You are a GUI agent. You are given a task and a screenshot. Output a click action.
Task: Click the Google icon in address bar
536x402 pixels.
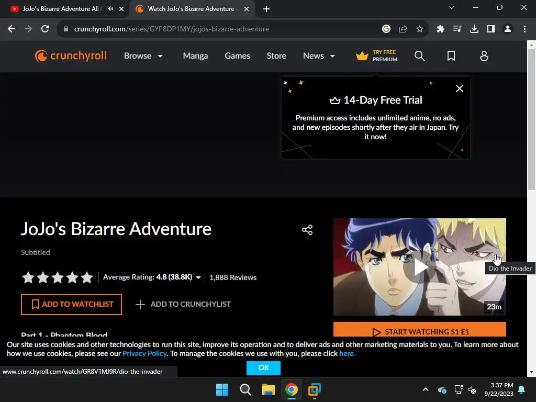pyautogui.click(x=386, y=29)
